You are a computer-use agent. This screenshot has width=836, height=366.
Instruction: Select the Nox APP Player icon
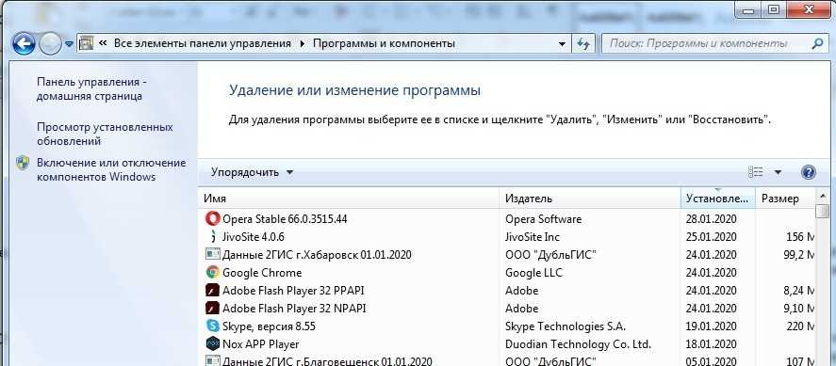coord(212,343)
